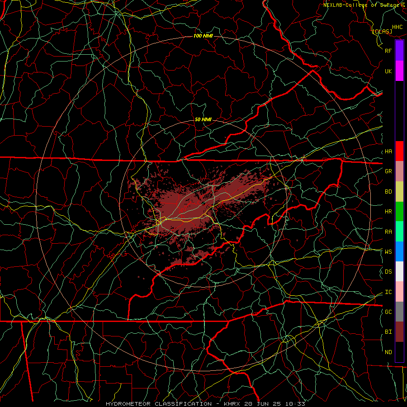
Task: Pick the white DS legend swatch
Action: (x=399, y=271)
